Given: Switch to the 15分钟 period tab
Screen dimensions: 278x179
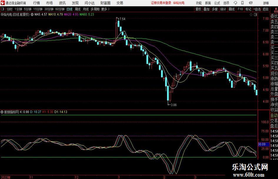Looking at the screenshot, I should pos(38,9).
